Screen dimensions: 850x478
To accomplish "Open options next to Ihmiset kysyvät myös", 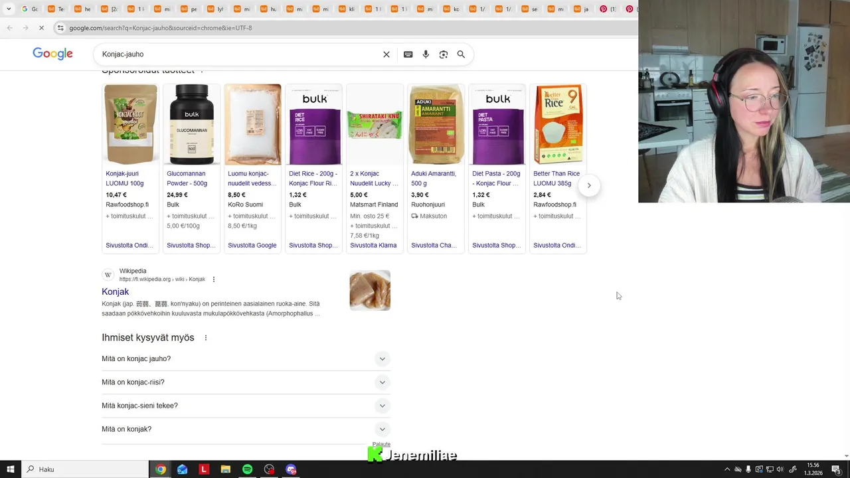I will tap(206, 338).
